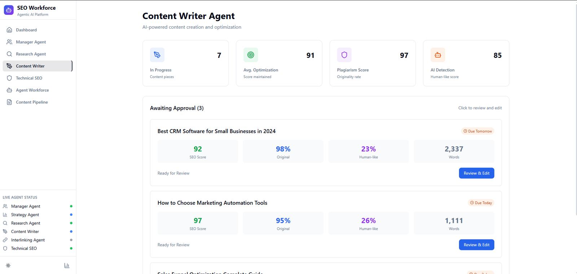Click Interlinking Agent gray status dot

coord(71,240)
